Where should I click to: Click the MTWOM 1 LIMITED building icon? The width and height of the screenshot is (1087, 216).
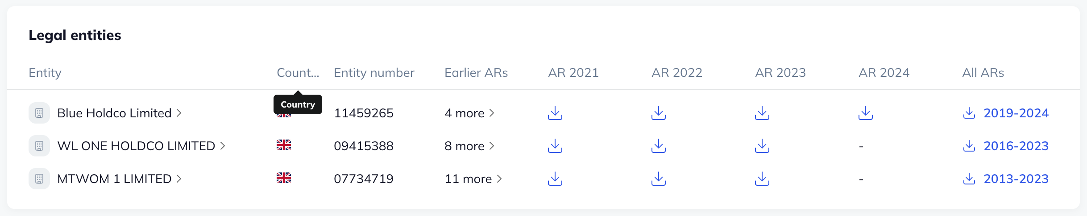click(39, 179)
